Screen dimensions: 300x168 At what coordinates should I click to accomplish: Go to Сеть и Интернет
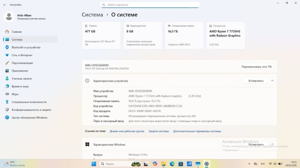click(x=30, y=55)
